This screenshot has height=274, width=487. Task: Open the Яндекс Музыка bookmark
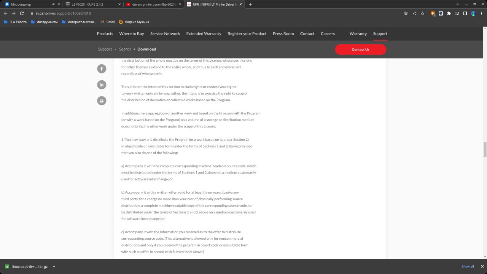134,22
